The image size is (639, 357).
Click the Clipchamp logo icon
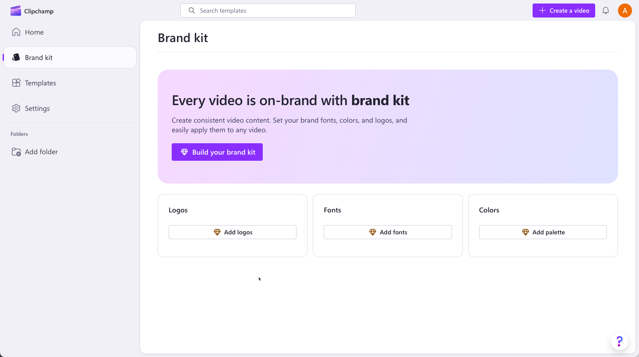[16, 11]
